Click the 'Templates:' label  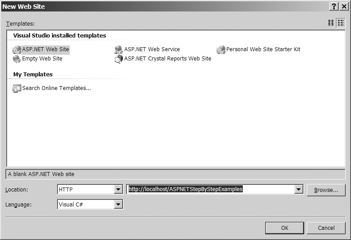click(x=20, y=24)
